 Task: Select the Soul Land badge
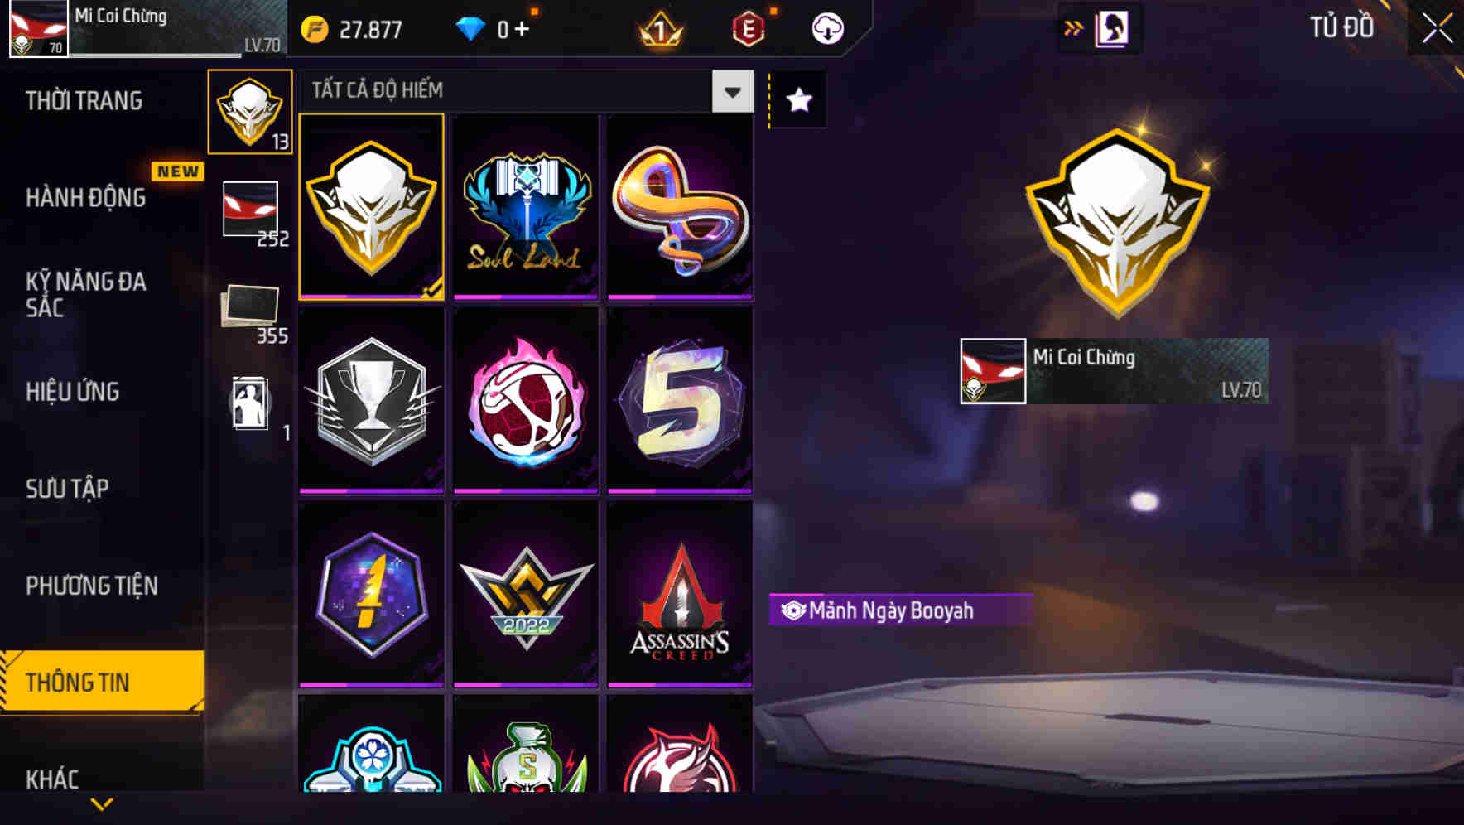click(525, 207)
